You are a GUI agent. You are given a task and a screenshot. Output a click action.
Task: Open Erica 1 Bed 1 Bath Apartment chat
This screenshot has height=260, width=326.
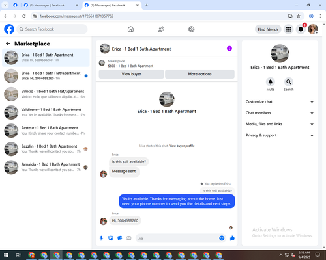pos(46,57)
